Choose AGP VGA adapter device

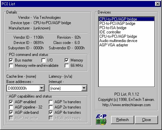[127, 45]
